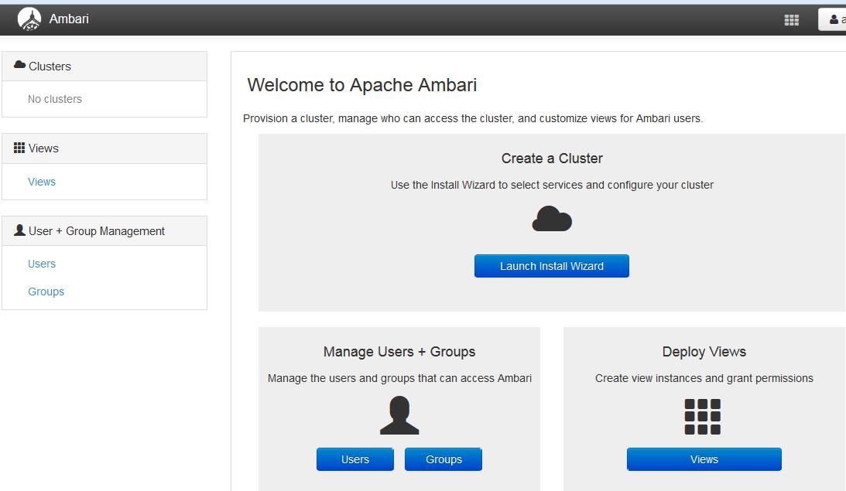Go to Groups link in sidebar

46,292
